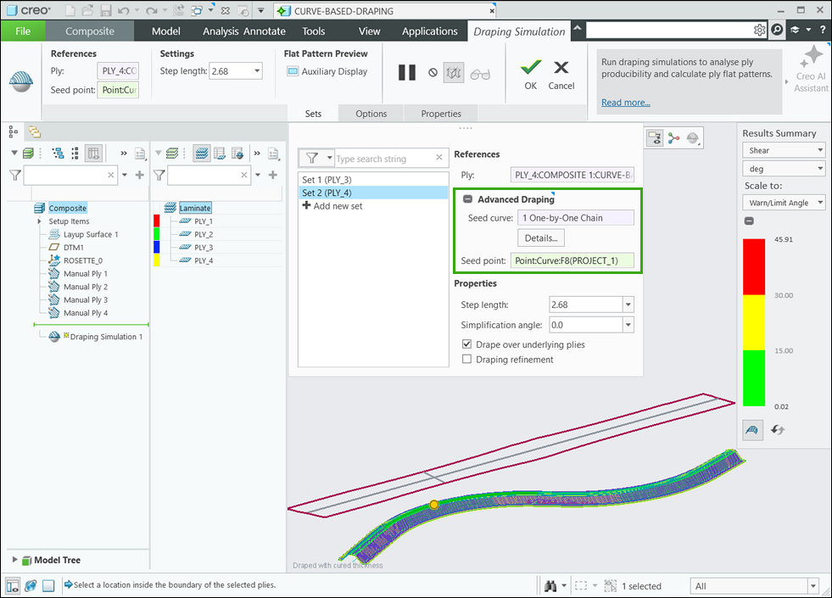Click yellow color swatch beside PLY_4
Viewport: 832px width, 598px height.
(x=157, y=260)
